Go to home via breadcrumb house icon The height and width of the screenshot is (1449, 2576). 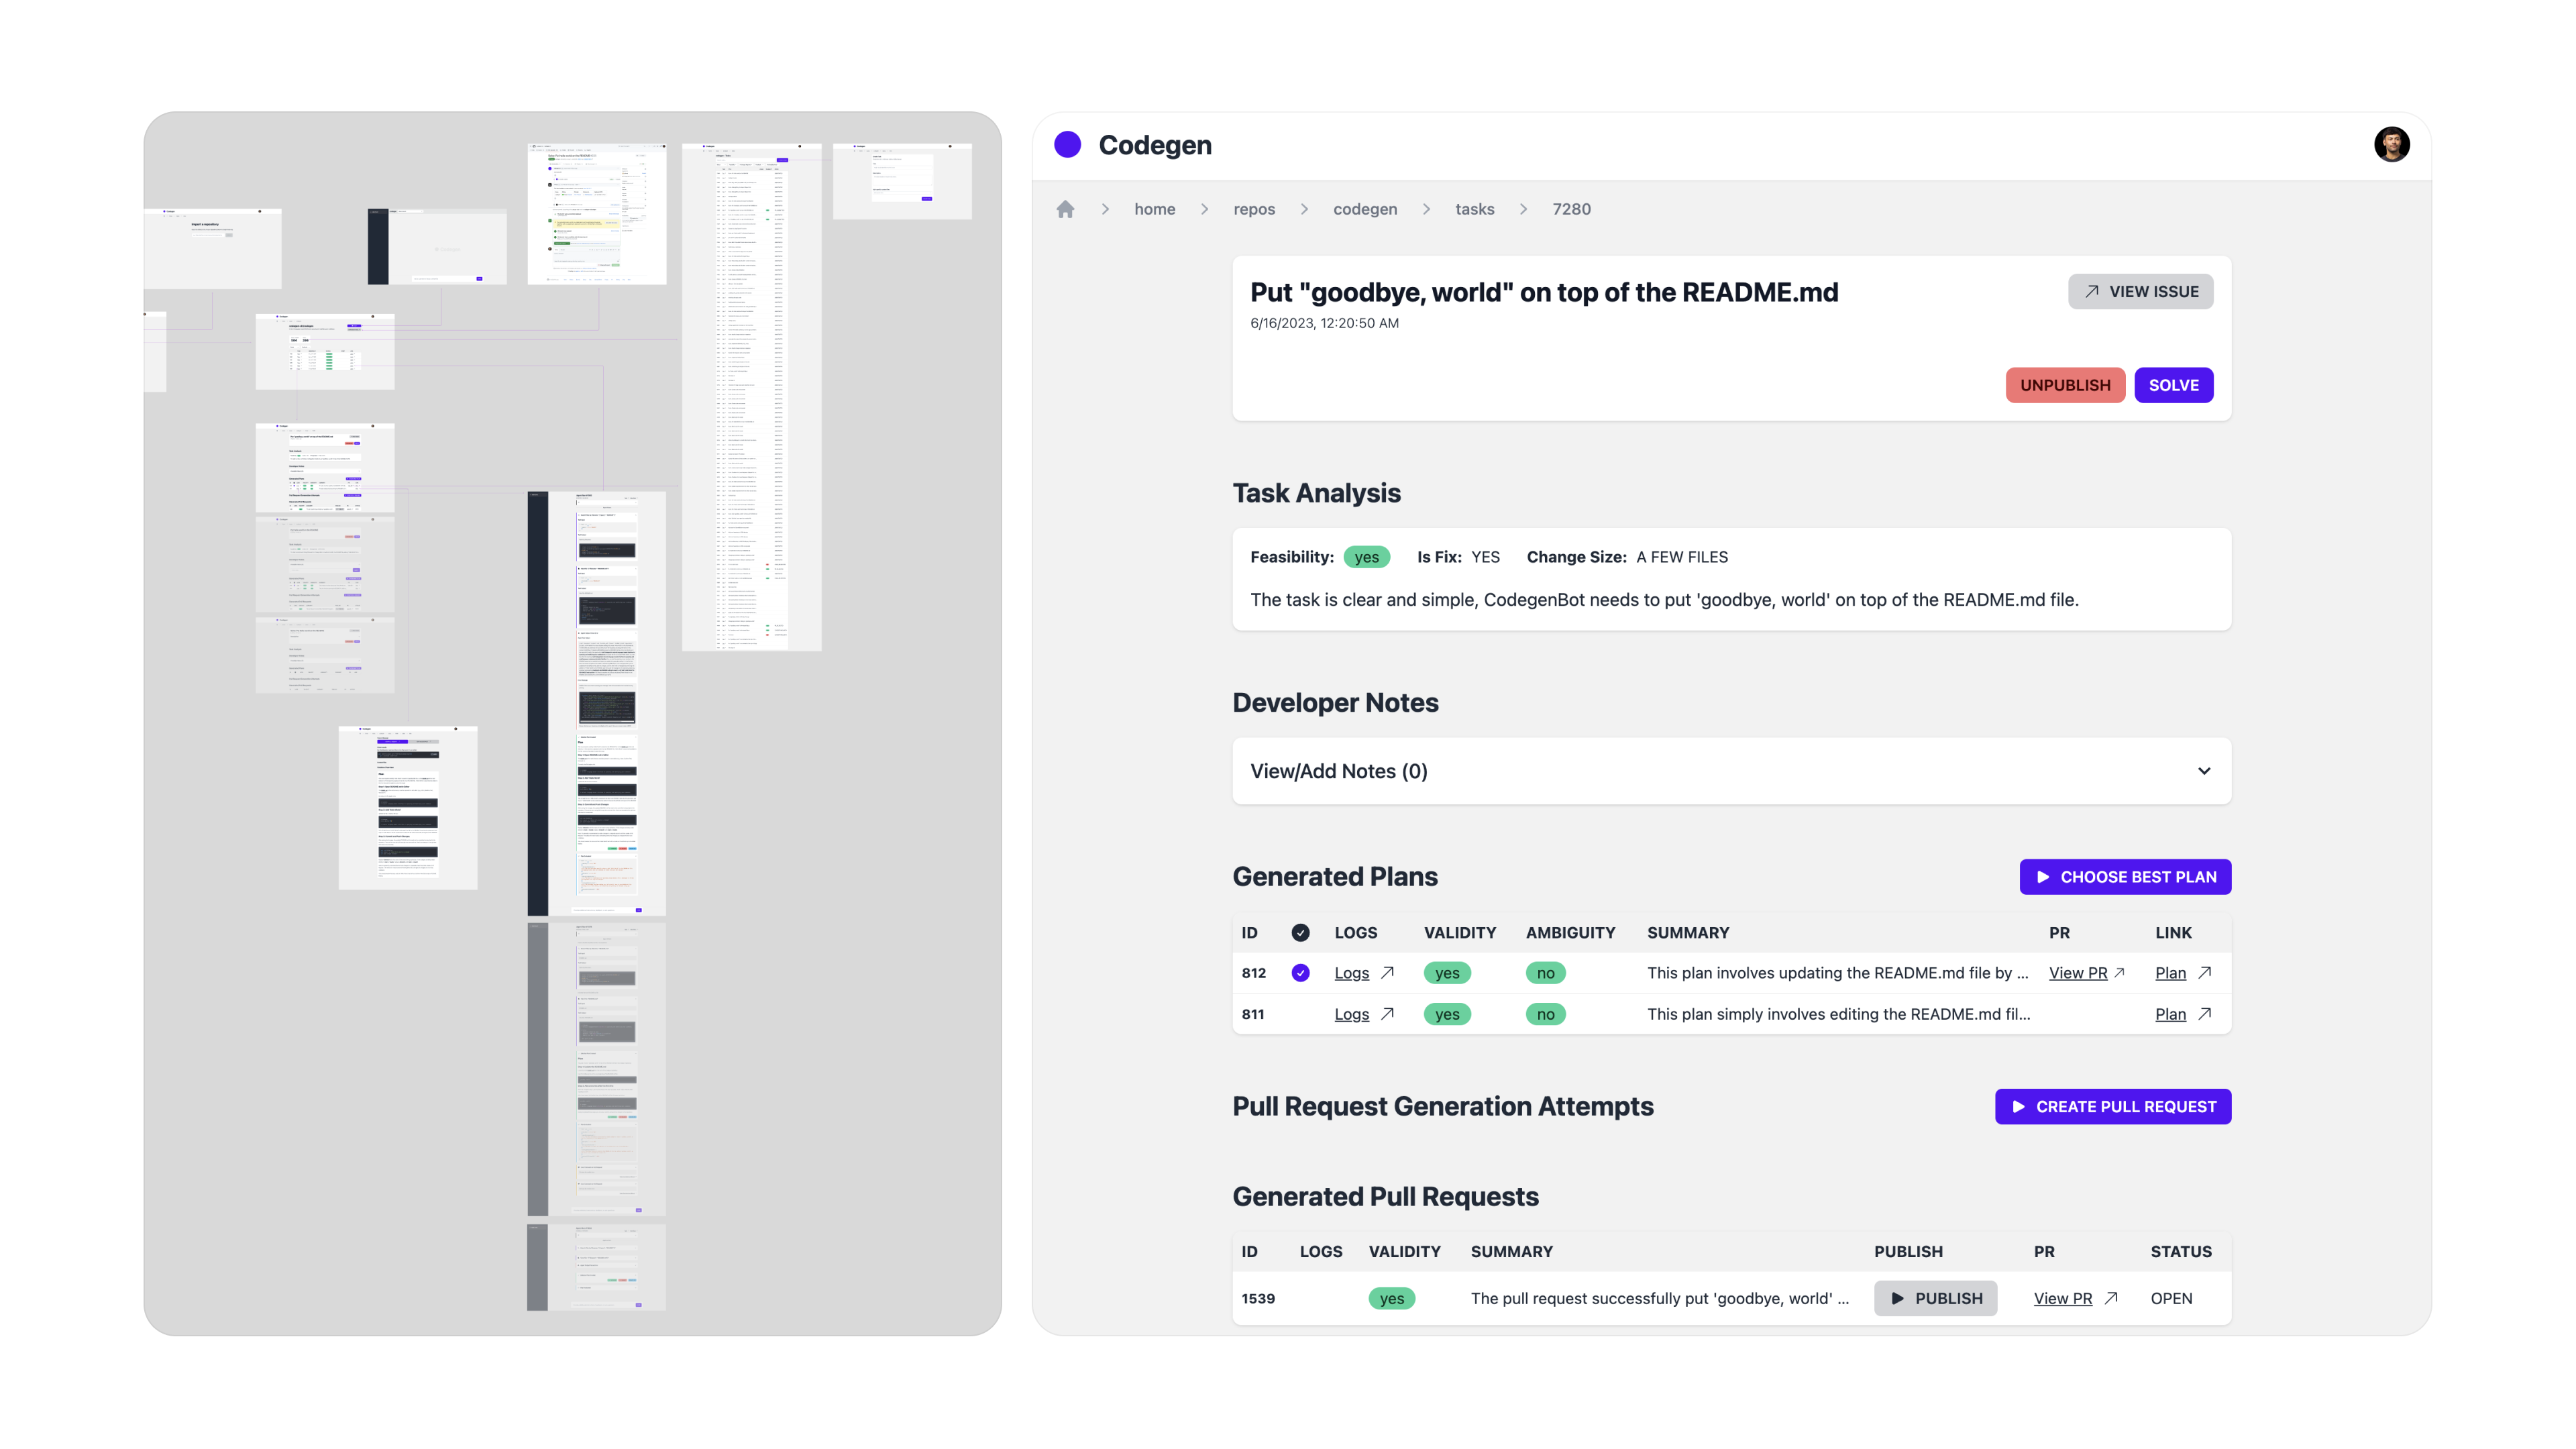click(1065, 209)
